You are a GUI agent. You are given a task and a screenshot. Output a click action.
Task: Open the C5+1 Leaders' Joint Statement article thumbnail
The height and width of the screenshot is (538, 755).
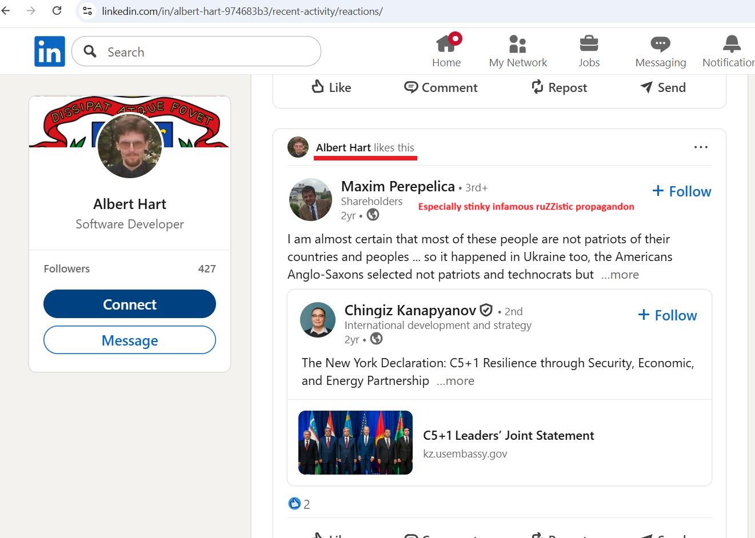tap(355, 442)
